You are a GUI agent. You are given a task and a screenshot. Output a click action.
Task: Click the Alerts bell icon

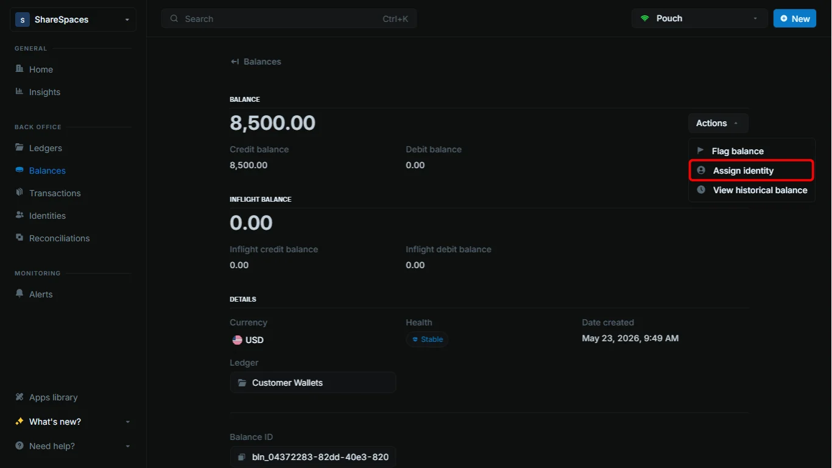pos(19,294)
